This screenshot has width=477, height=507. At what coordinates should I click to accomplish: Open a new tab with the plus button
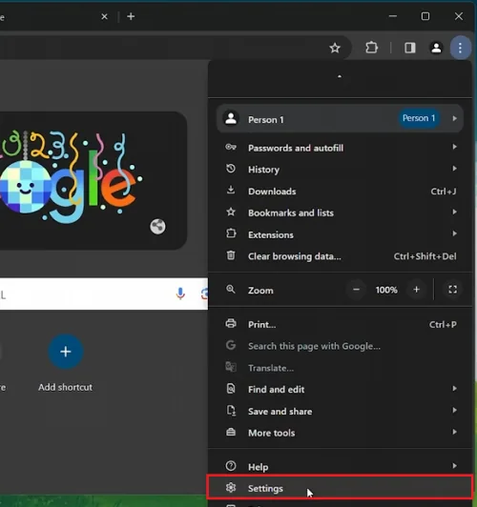[x=131, y=16]
